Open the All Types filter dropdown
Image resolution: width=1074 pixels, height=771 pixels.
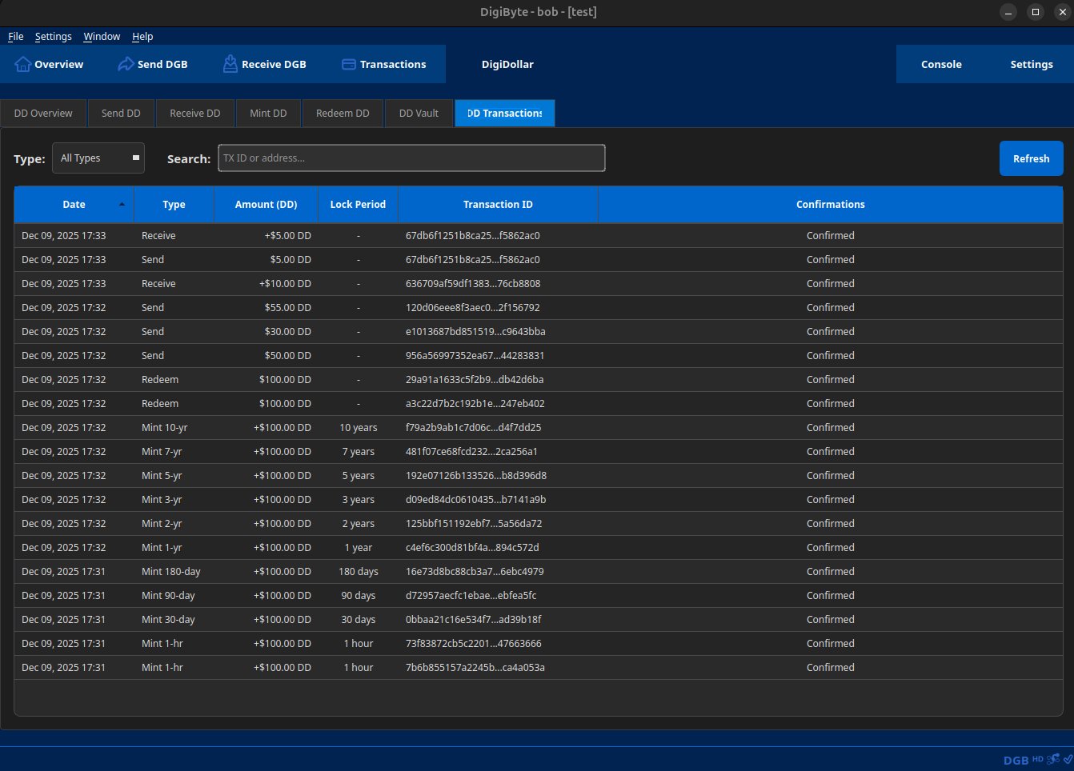pos(98,158)
